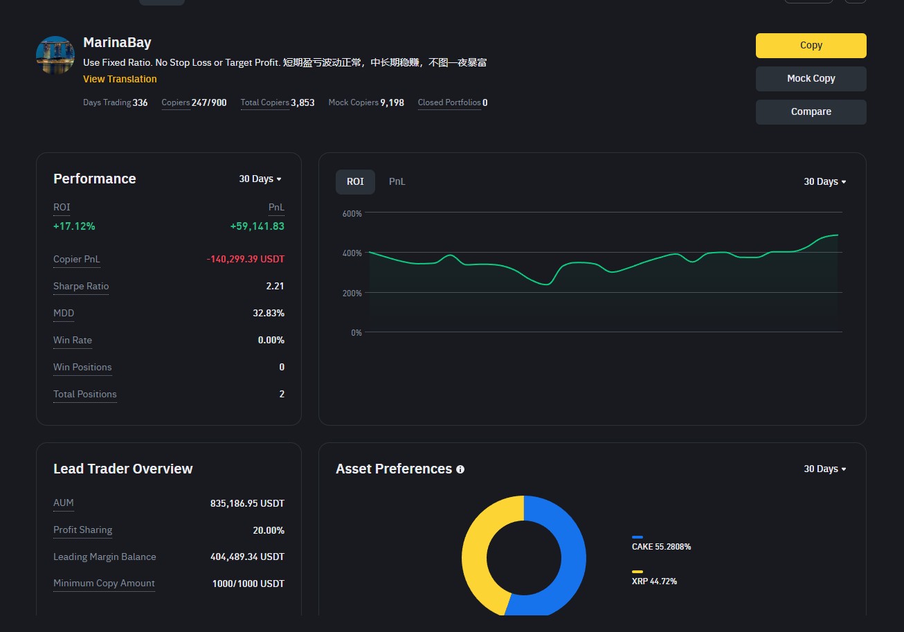This screenshot has width=904, height=632.
Task: Click the Win Positions label
Action: (82, 368)
